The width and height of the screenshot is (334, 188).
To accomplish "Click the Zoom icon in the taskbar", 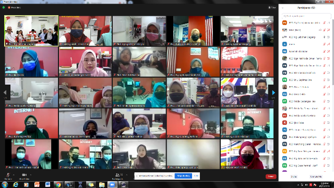I will point(112,184).
